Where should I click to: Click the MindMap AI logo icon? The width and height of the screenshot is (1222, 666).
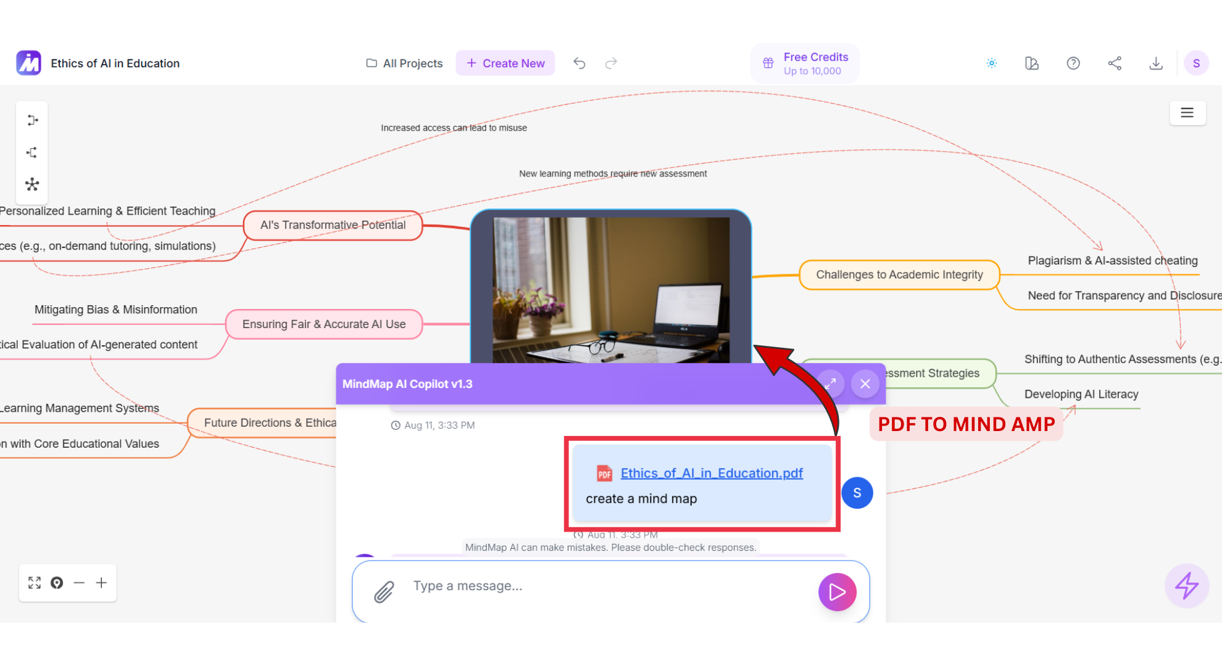[28, 63]
